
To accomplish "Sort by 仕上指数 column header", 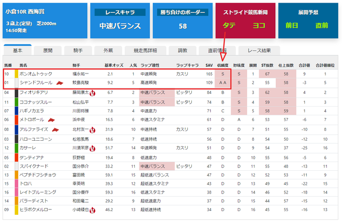I will point(286,65).
